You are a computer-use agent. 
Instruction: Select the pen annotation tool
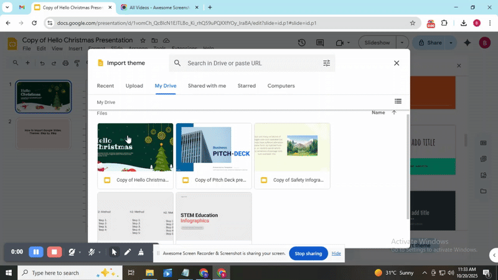click(x=128, y=252)
